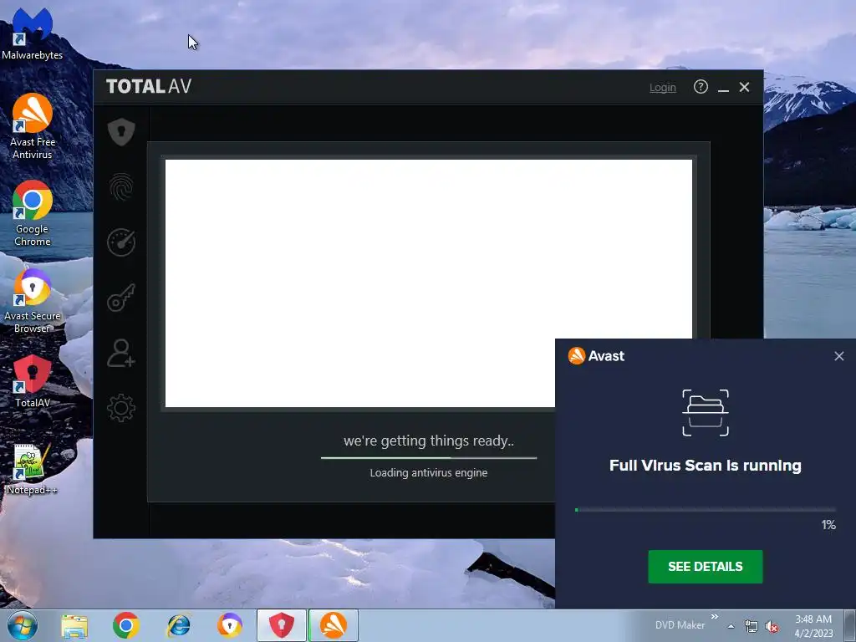The image size is (856, 642).
Task: Select the Google Chrome desktop shortcut
Action: (x=33, y=213)
